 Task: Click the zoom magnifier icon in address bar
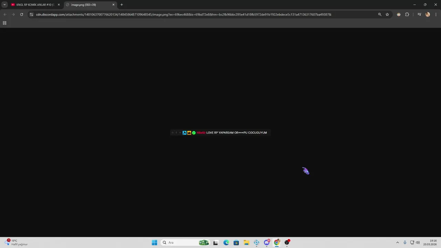point(380,14)
